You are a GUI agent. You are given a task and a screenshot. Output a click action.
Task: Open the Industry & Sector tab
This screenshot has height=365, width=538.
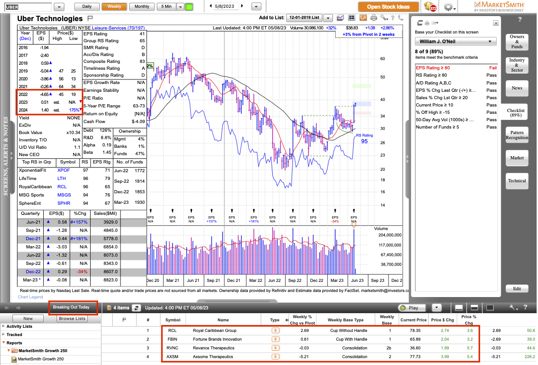[x=517, y=65]
